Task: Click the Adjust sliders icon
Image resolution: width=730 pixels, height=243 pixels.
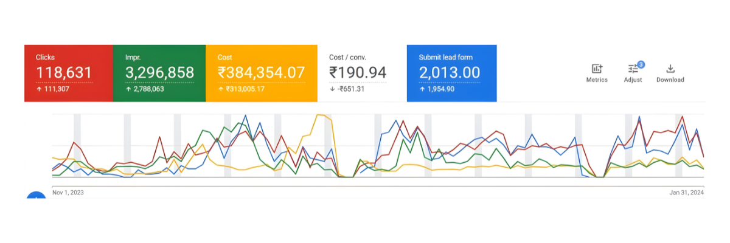Action: click(633, 69)
